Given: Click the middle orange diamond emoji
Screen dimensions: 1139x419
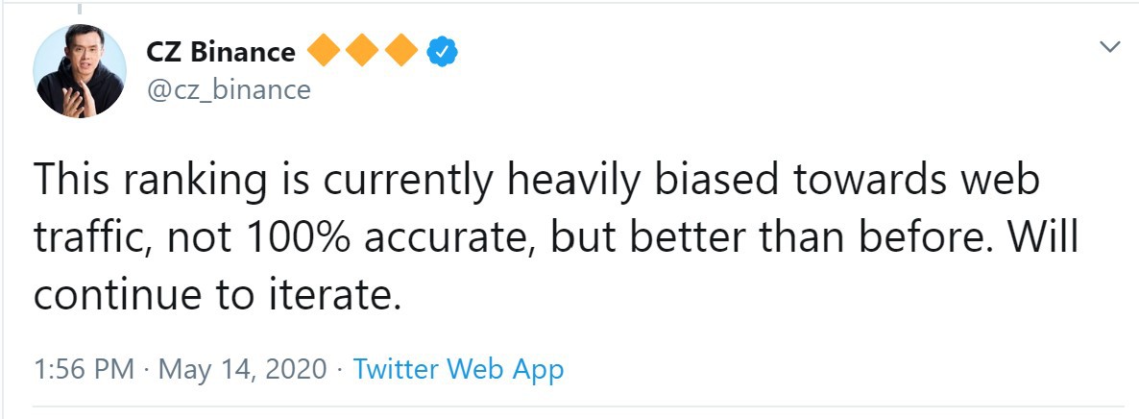Looking at the screenshot, I should click(x=362, y=51).
